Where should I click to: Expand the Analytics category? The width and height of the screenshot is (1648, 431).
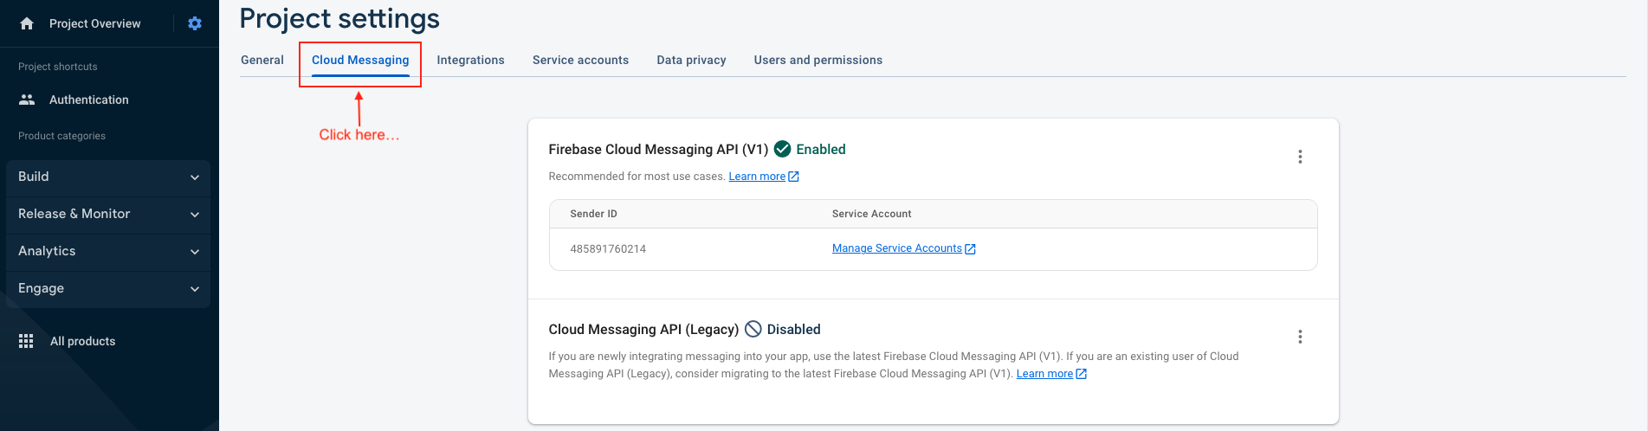pos(108,251)
